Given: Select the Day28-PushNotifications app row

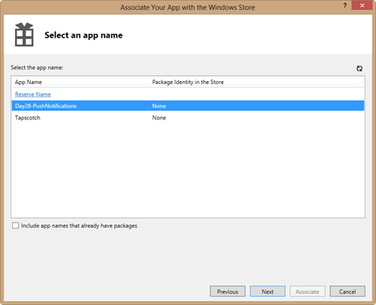Looking at the screenshot, I should (188, 106).
